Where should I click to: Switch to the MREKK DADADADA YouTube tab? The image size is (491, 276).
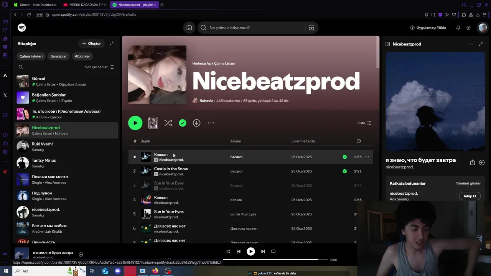pyautogui.click(x=85, y=5)
